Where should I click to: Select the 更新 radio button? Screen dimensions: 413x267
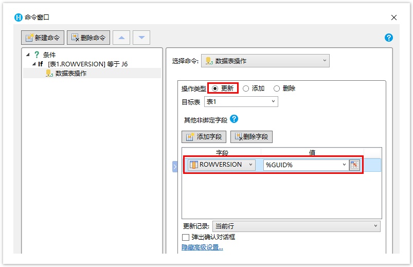point(215,88)
